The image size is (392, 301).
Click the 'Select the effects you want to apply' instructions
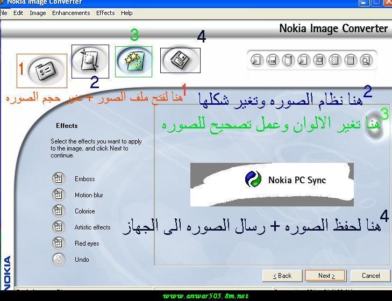pyautogui.click(x=96, y=148)
